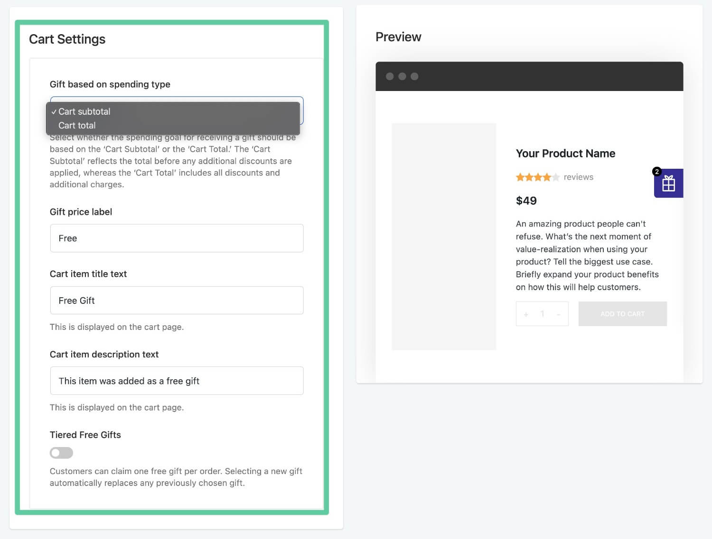Viewport: 712px width, 539px height.
Task: Click the Cart item description text field
Action: tap(177, 381)
